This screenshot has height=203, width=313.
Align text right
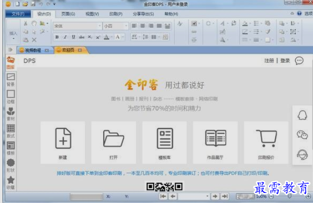coord(151,26)
